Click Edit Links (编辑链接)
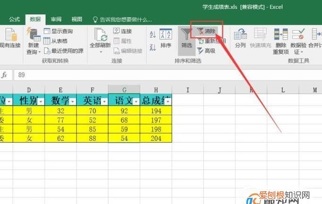 tap(128, 51)
